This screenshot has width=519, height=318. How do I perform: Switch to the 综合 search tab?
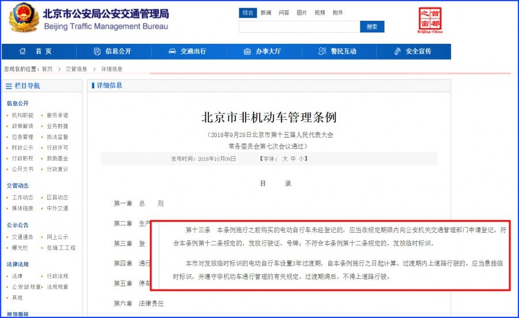[247, 13]
